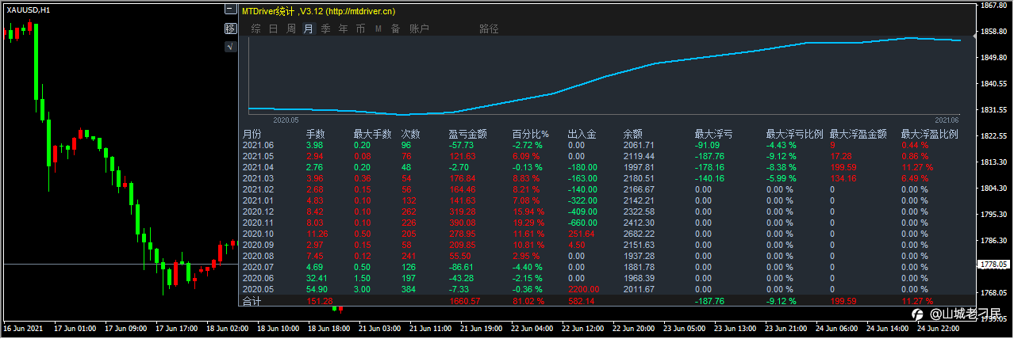Switch to the 周 weekly tab
This screenshot has height=339, width=1014.
tap(291, 29)
